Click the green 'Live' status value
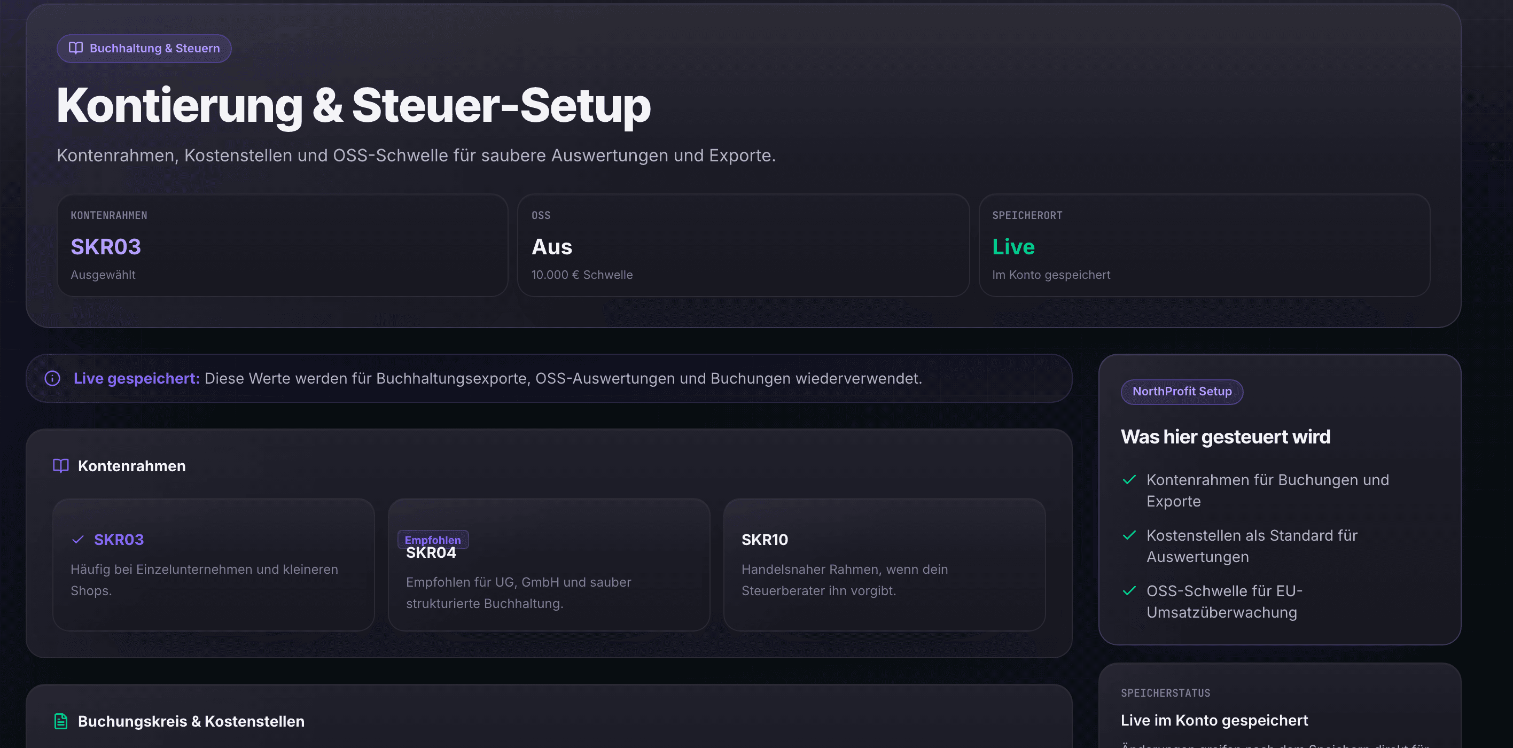Screen dimensions: 1513x748 coord(1014,247)
